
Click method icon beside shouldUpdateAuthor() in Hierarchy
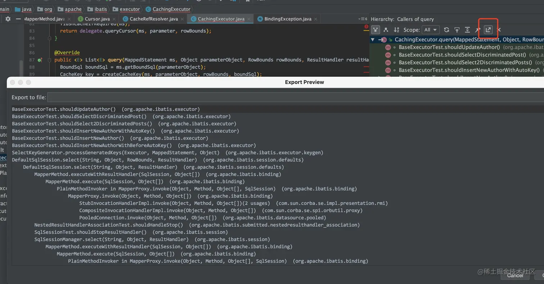pyautogui.click(x=388, y=47)
